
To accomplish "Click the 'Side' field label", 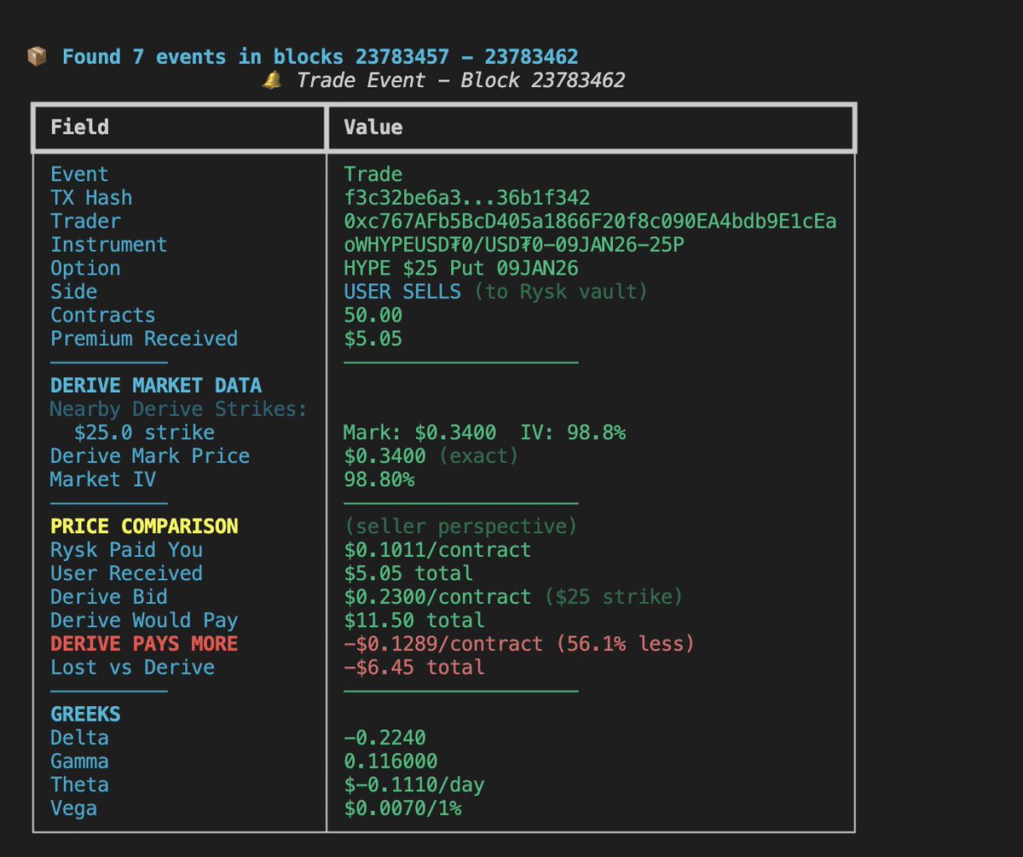I will click(x=73, y=292).
